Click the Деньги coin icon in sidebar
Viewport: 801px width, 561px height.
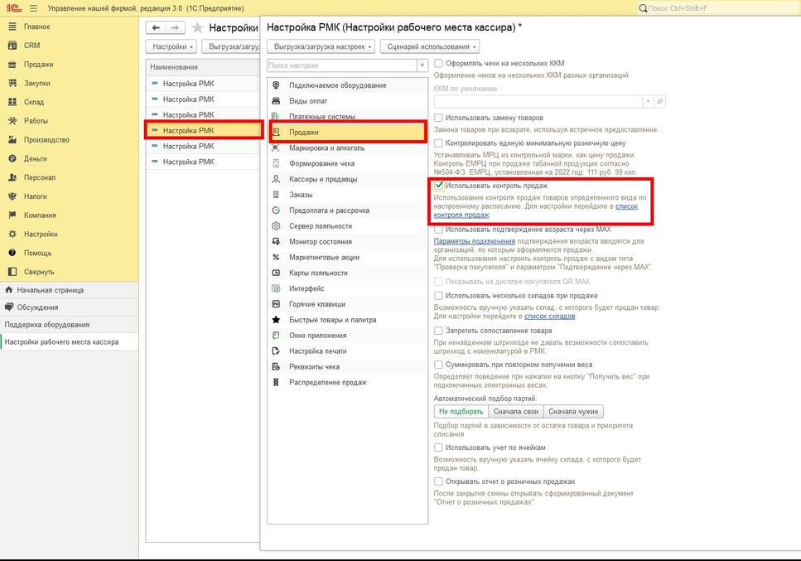pos(12,159)
